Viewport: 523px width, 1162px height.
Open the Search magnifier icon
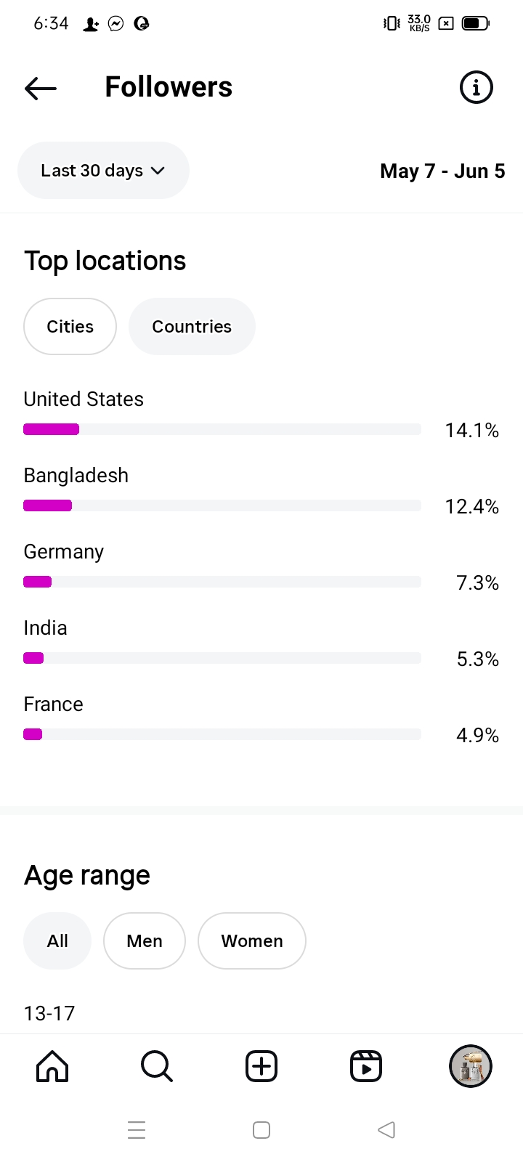[156, 1066]
